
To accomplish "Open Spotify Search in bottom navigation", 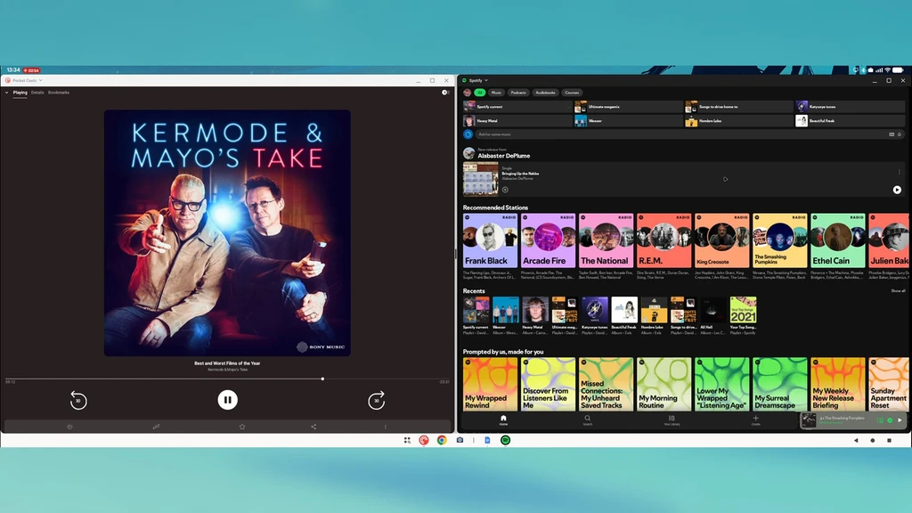I will point(588,420).
